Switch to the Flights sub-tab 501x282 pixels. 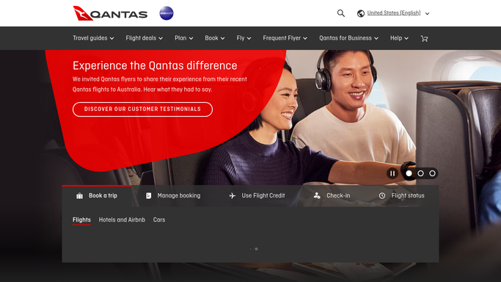click(x=81, y=220)
